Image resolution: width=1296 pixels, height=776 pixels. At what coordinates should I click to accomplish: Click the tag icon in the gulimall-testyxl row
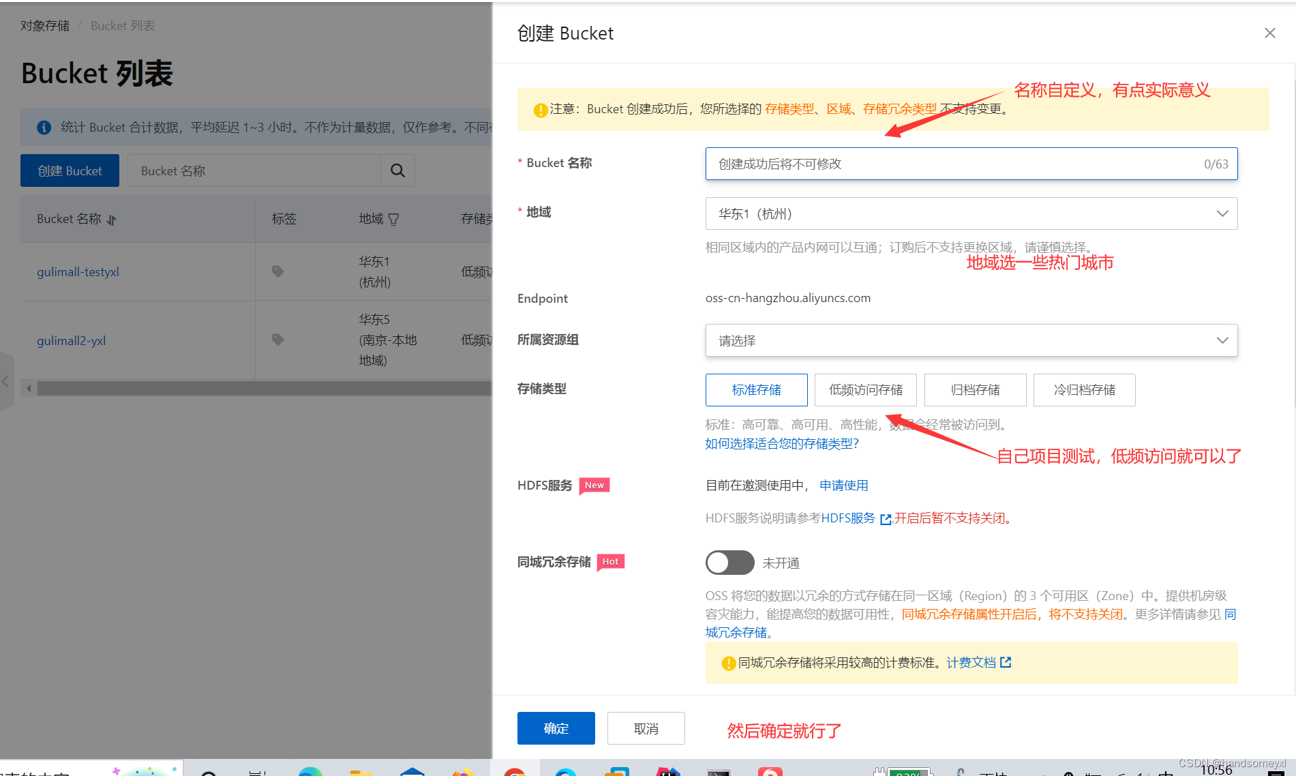[277, 271]
